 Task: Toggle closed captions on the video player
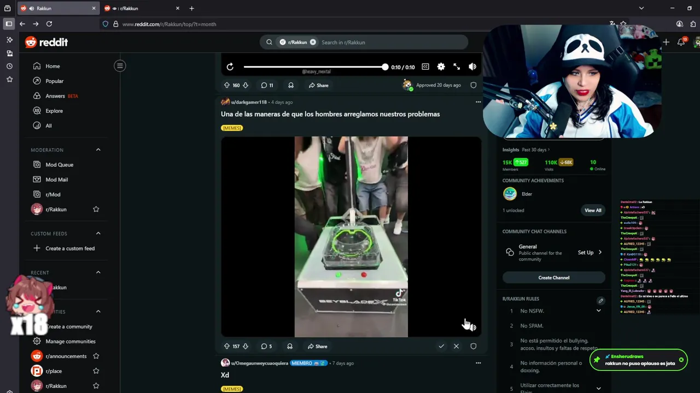click(x=425, y=67)
